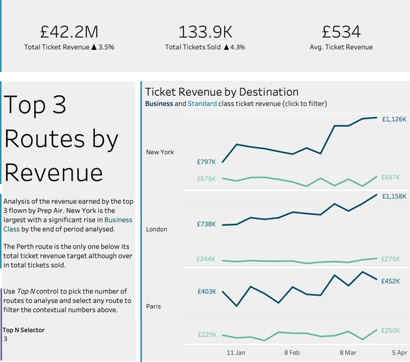Click London's £1,158K business end label

point(394,196)
